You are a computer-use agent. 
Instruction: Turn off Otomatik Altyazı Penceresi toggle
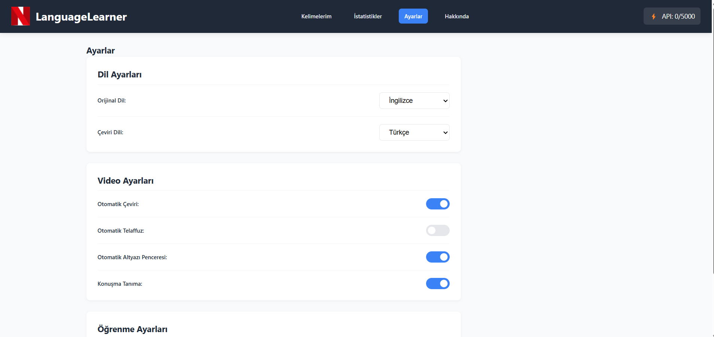pyautogui.click(x=437, y=257)
